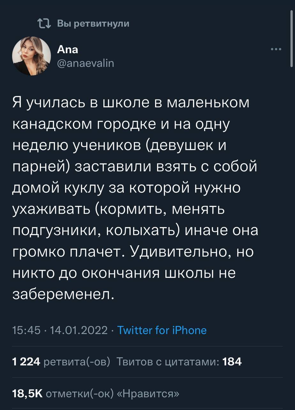
Task: Click the 1 224 retweet count number
Action: coord(26,362)
